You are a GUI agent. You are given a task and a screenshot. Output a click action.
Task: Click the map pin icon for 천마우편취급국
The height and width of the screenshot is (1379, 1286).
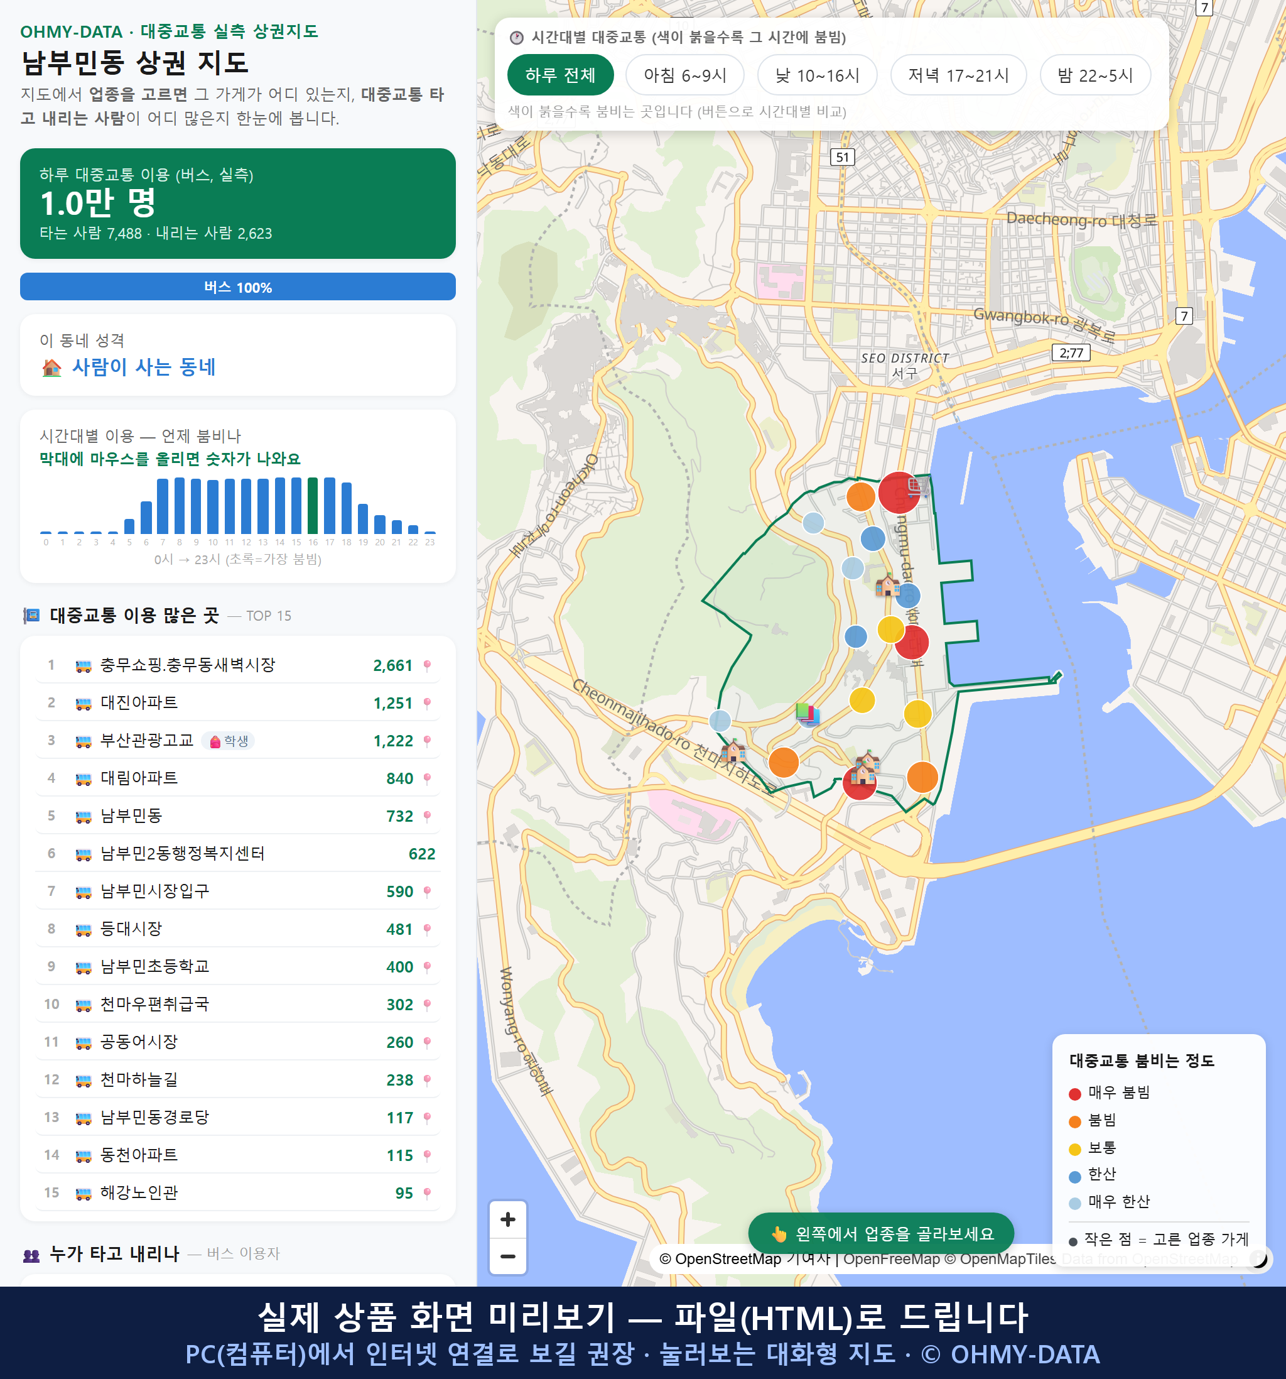427,1005
